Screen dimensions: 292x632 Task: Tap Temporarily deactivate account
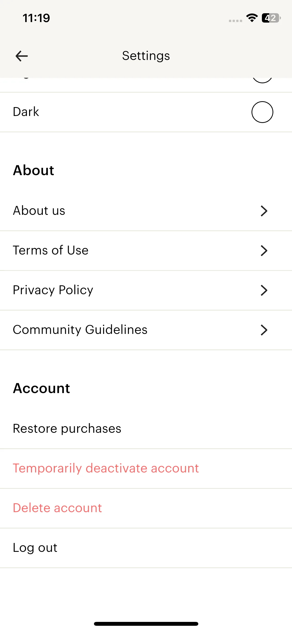[x=106, y=468]
